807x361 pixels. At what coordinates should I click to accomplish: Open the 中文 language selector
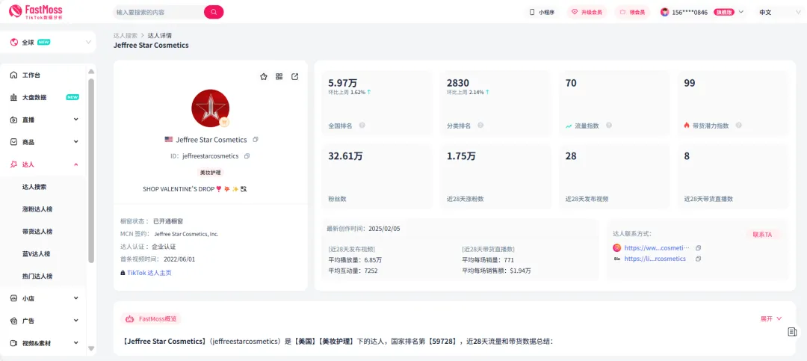click(779, 12)
